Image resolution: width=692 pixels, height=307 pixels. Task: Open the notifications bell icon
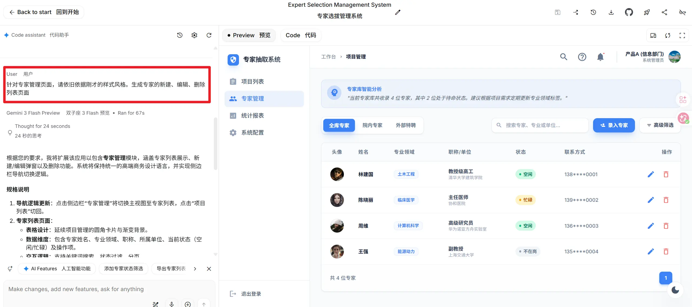click(600, 57)
